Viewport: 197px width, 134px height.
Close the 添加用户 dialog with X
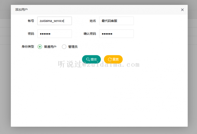[182, 10]
